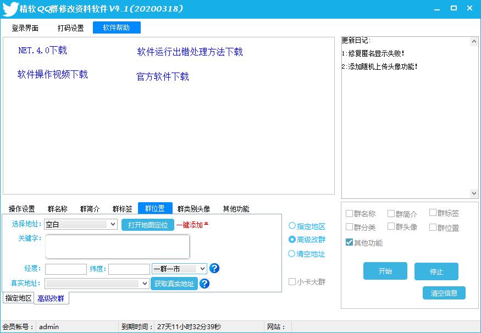Image resolution: width=481 pixels, height=333 pixels.
Task: Click the 2:添加随机上传头像功能! log line
Action: [x=380, y=66]
